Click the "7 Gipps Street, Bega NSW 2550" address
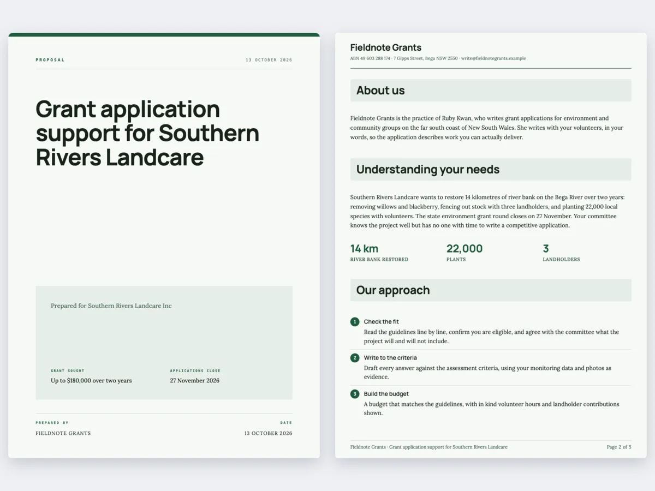 coord(426,58)
